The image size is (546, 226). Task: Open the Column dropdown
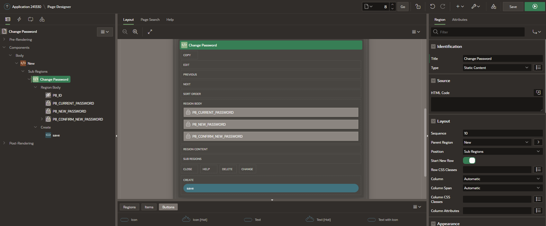coord(503,179)
